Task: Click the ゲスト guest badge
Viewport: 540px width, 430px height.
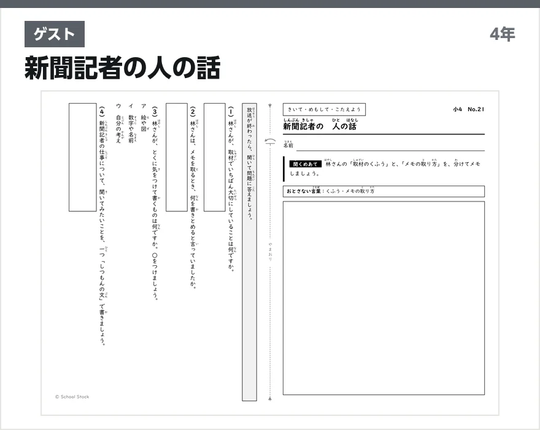Action: 55,34
